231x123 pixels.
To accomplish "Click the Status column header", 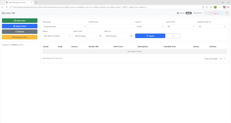I will coord(196,47).
